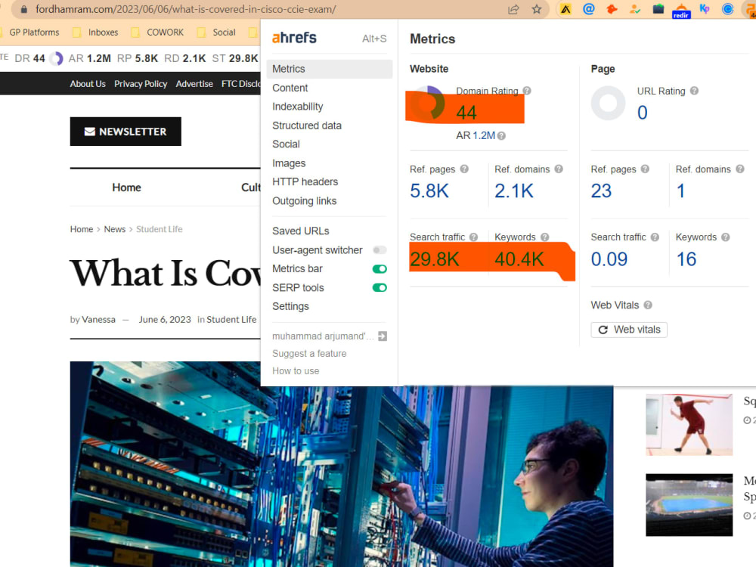Open the GP Platforms bookmark folder
756x567 pixels.
[30, 33]
